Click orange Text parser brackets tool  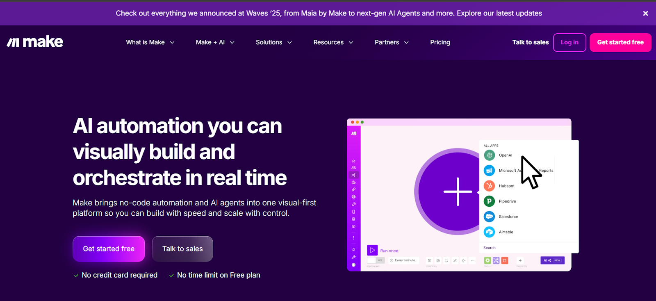pyautogui.click(x=505, y=260)
